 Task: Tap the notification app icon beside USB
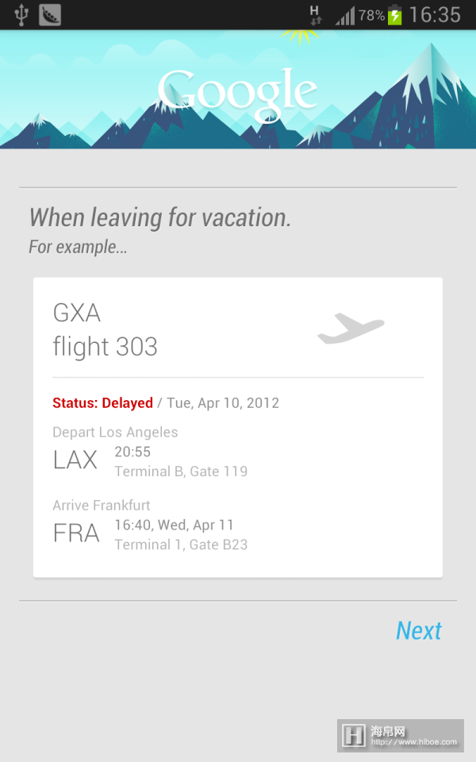(49, 15)
